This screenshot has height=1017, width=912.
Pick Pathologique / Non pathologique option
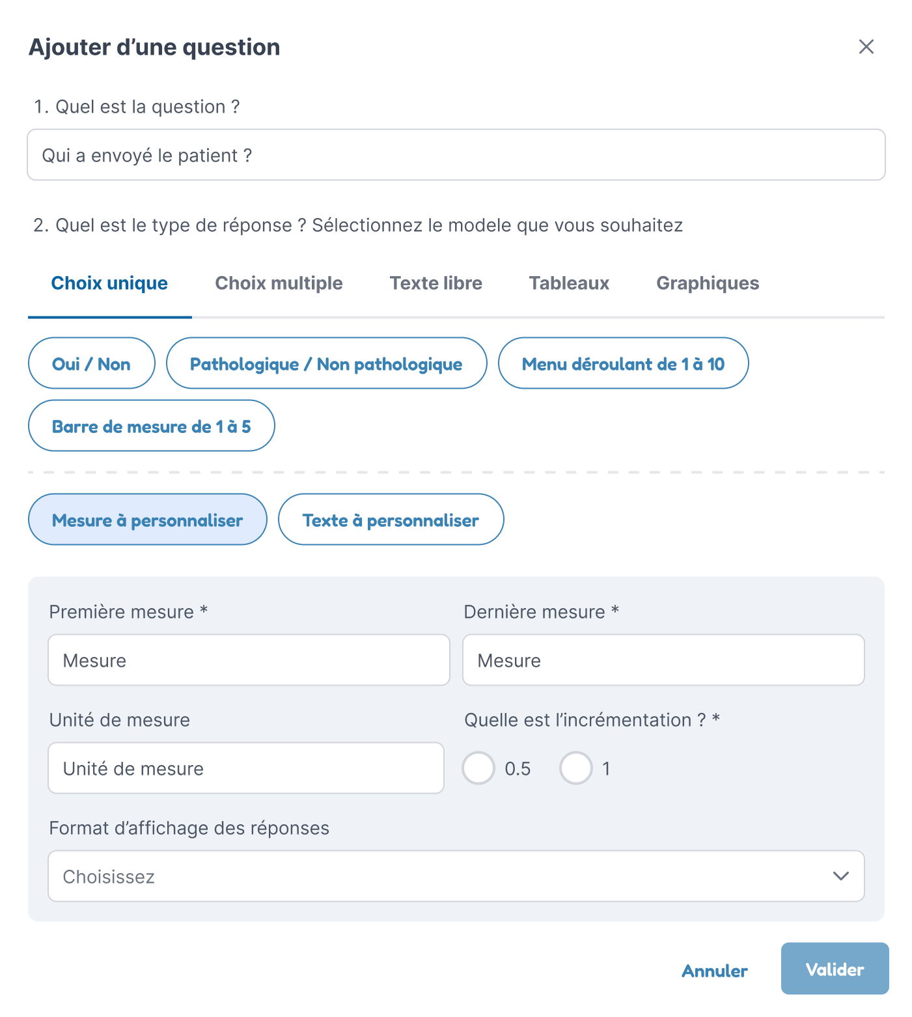pyautogui.click(x=326, y=363)
